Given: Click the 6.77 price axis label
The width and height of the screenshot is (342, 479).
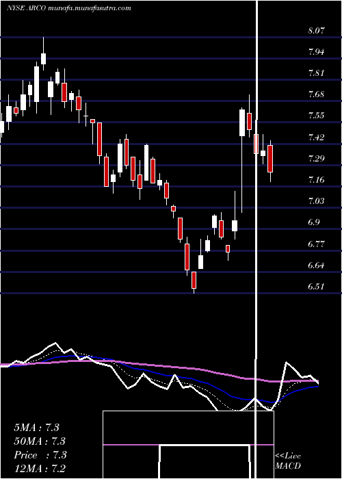Looking at the screenshot, I should pyautogui.click(x=316, y=244).
